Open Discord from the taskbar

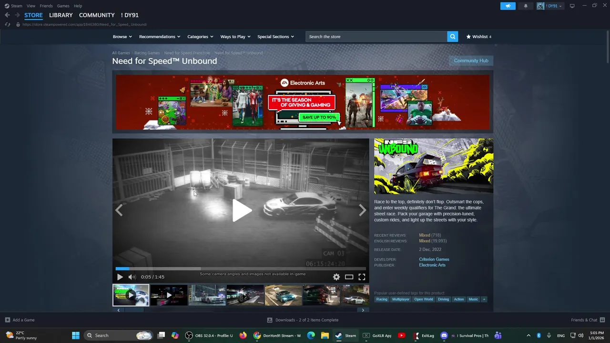464,335
